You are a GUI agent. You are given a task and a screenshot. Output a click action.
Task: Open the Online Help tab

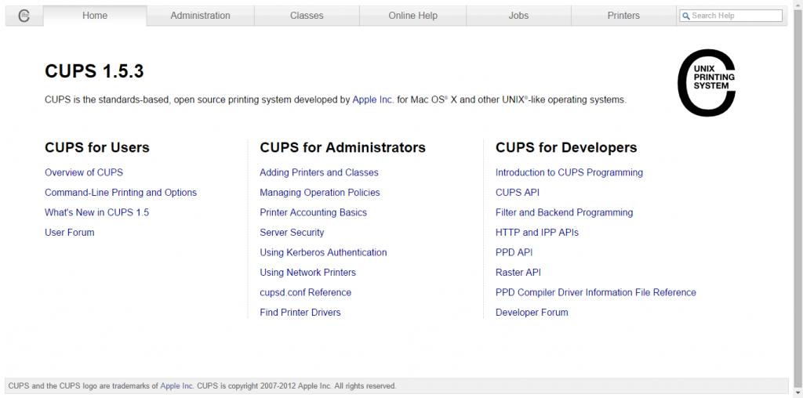pyautogui.click(x=412, y=16)
